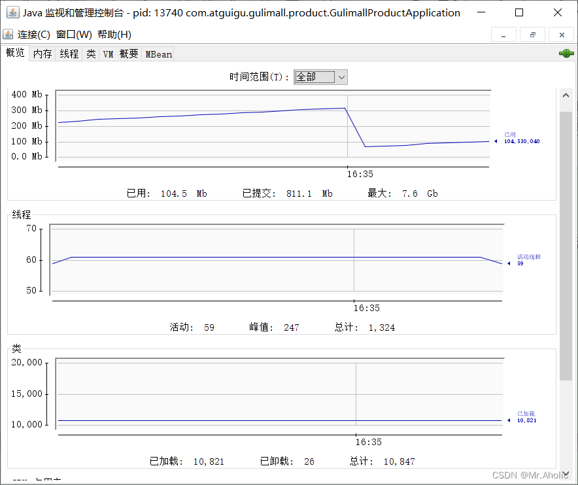Select the 概览 tab
Viewport: 578px width, 485px height.
click(x=15, y=53)
